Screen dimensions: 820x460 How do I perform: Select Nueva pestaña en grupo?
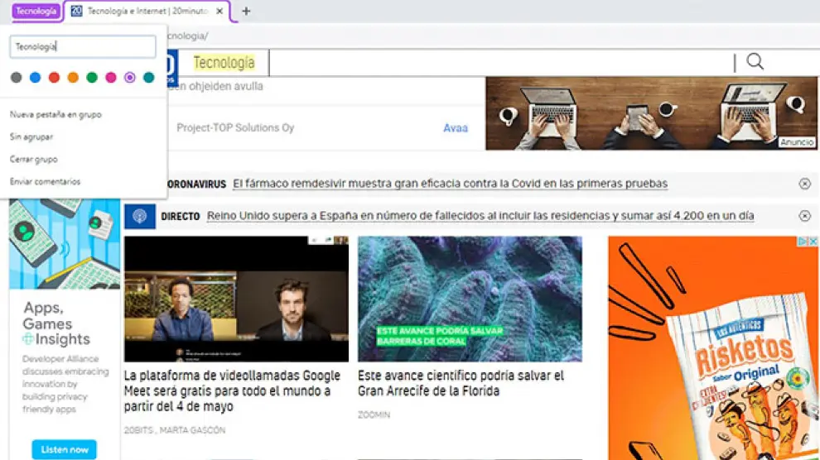click(x=55, y=114)
